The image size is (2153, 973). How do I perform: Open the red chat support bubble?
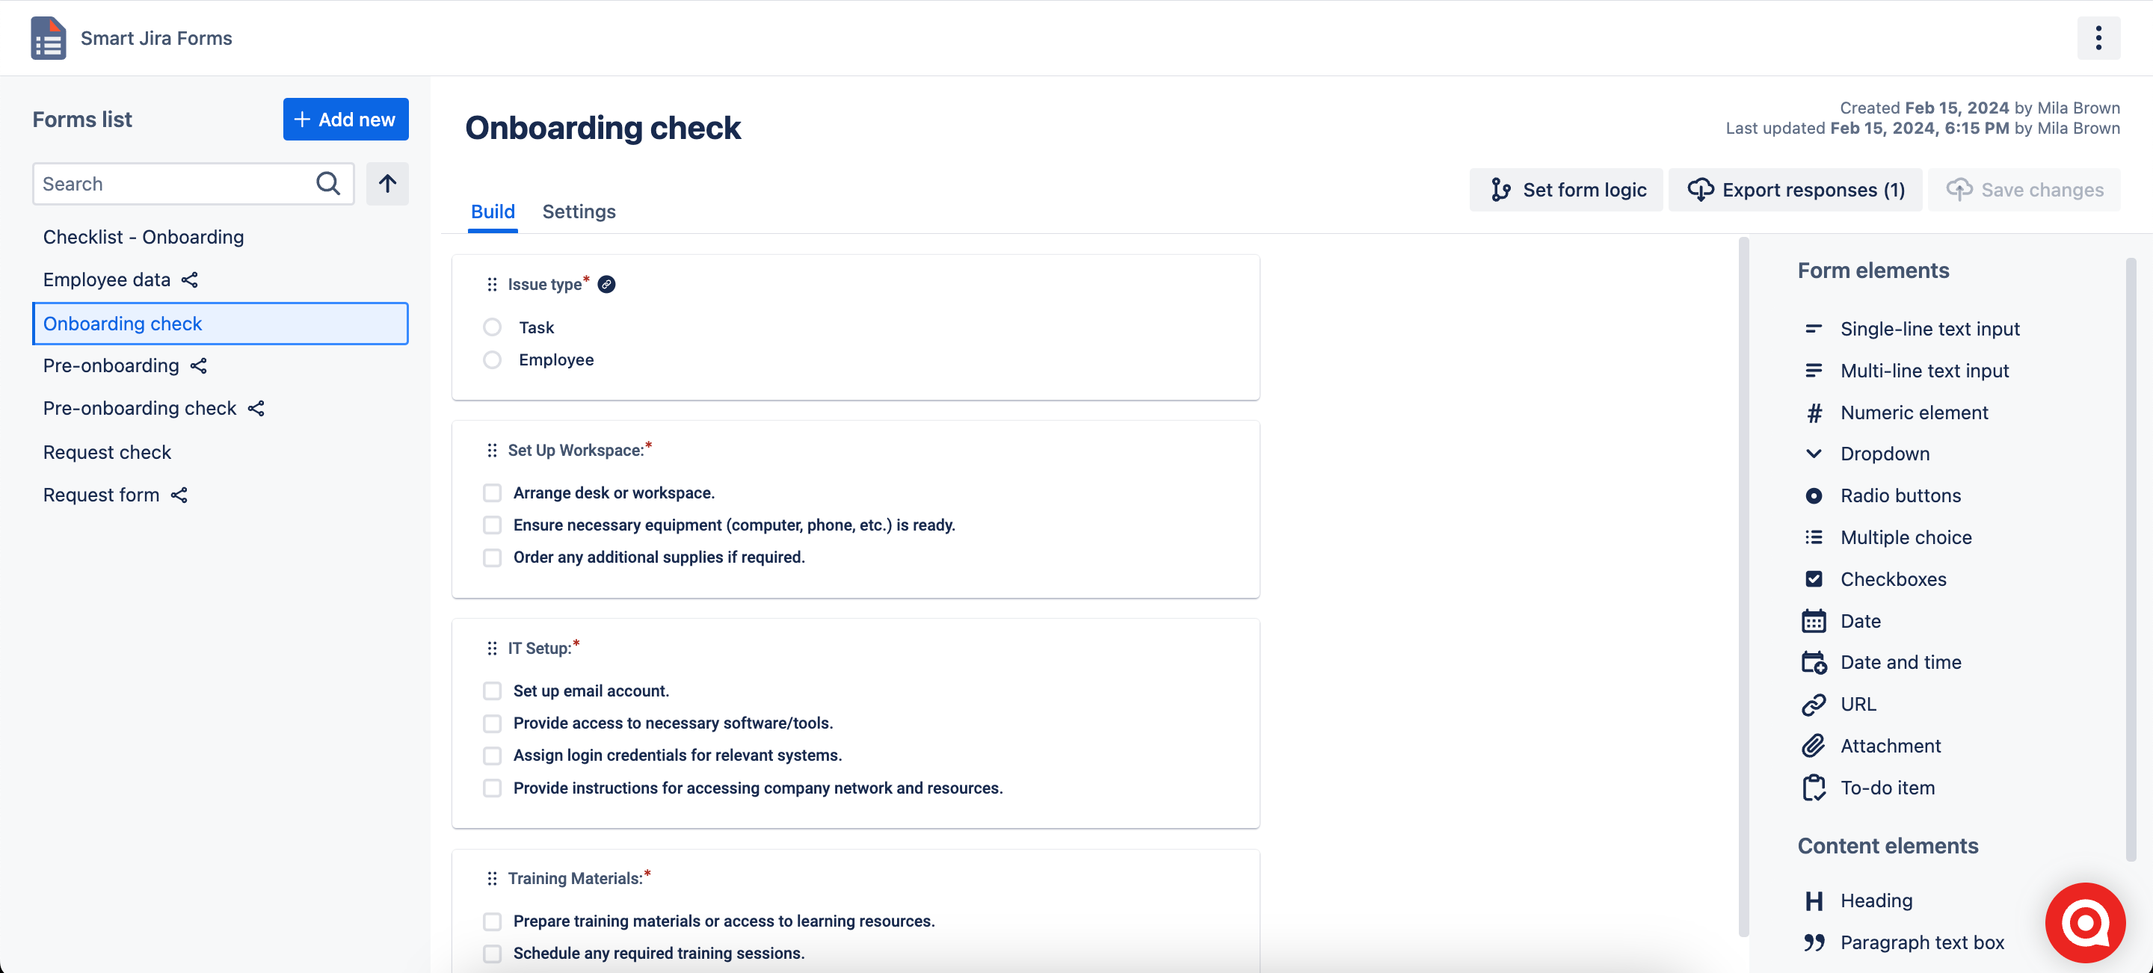pyautogui.click(x=2084, y=922)
